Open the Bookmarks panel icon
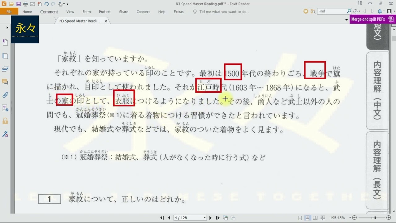Screen dimensions: 396x223 click(x=5, y=42)
